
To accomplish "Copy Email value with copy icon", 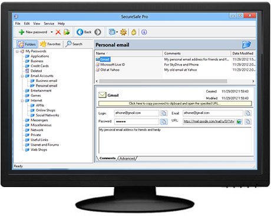I will 248,113.
